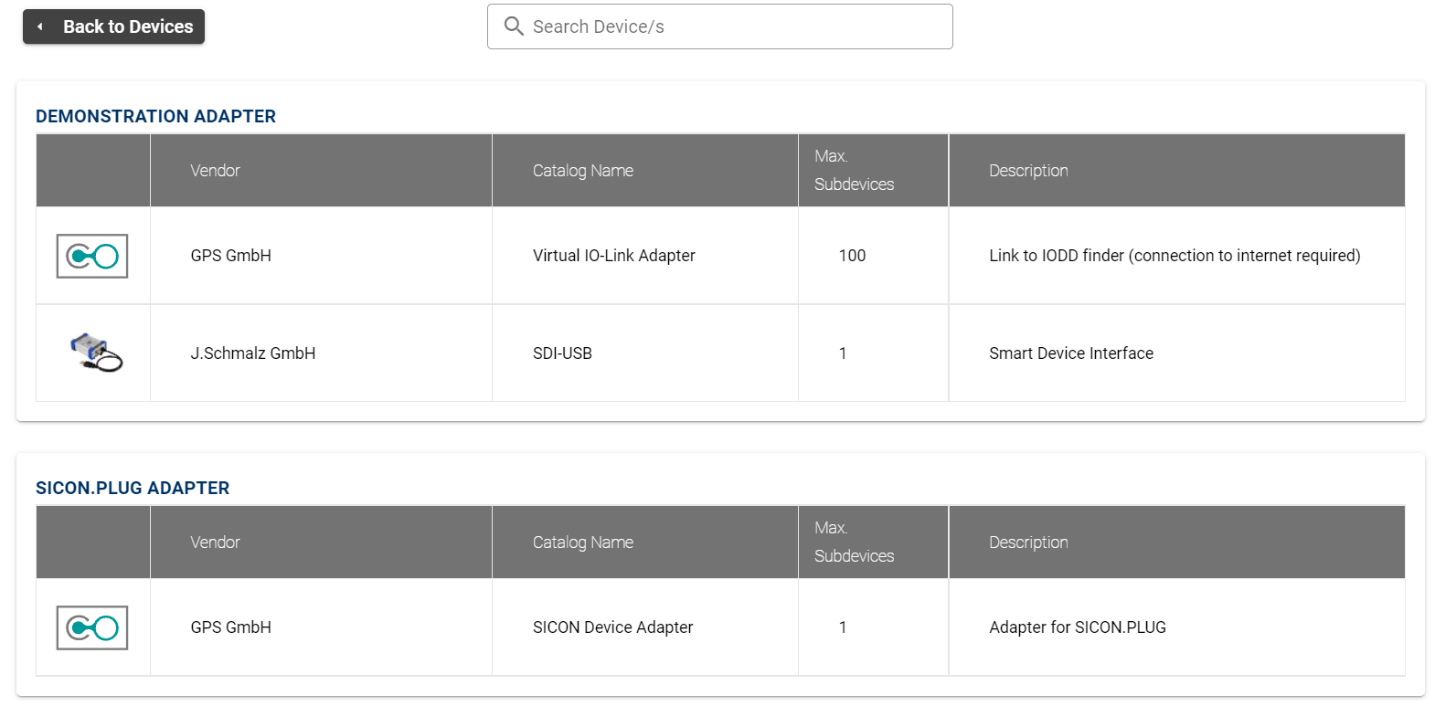Click the Back to Devices button
The height and width of the screenshot is (706, 1435).
[x=113, y=26]
